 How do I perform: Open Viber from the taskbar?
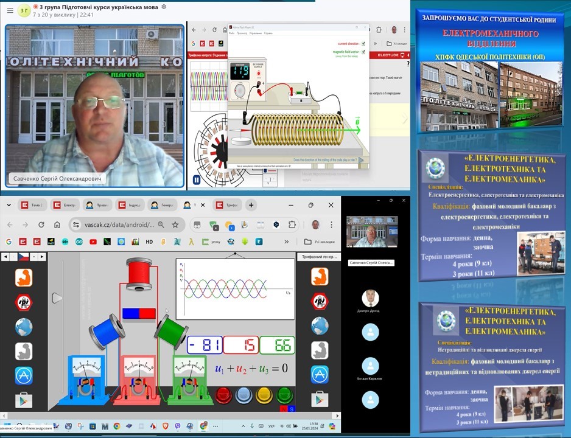click(x=177, y=426)
